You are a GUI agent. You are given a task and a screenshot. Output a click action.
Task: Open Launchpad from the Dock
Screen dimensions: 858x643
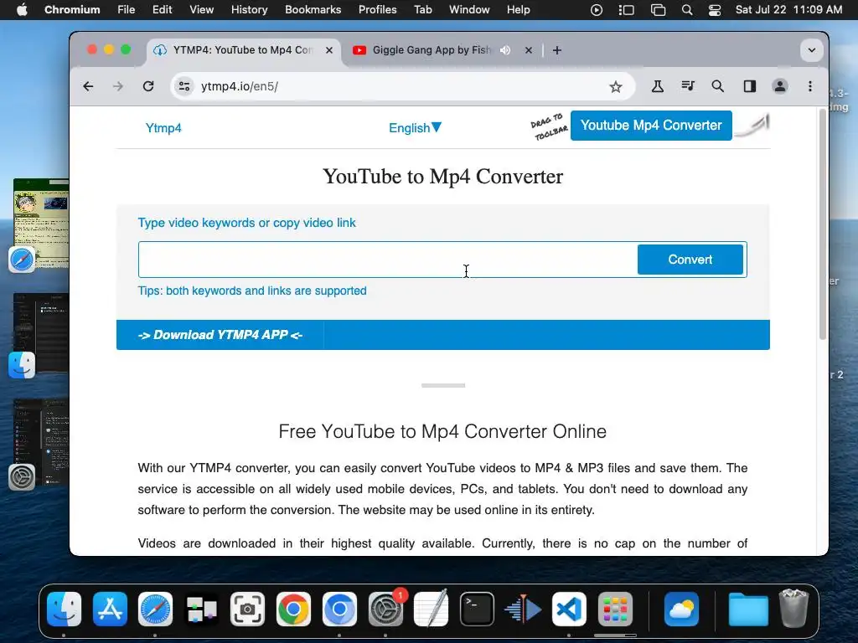pyautogui.click(x=615, y=610)
